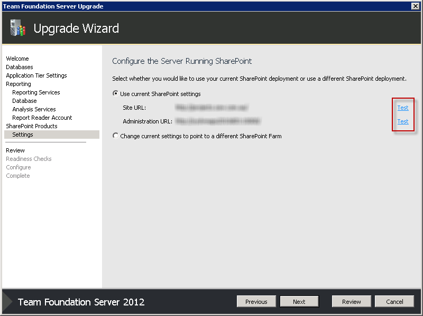Viewport: 423px width, 316px height.
Task: Open the Databases step
Action: tap(20, 67)
